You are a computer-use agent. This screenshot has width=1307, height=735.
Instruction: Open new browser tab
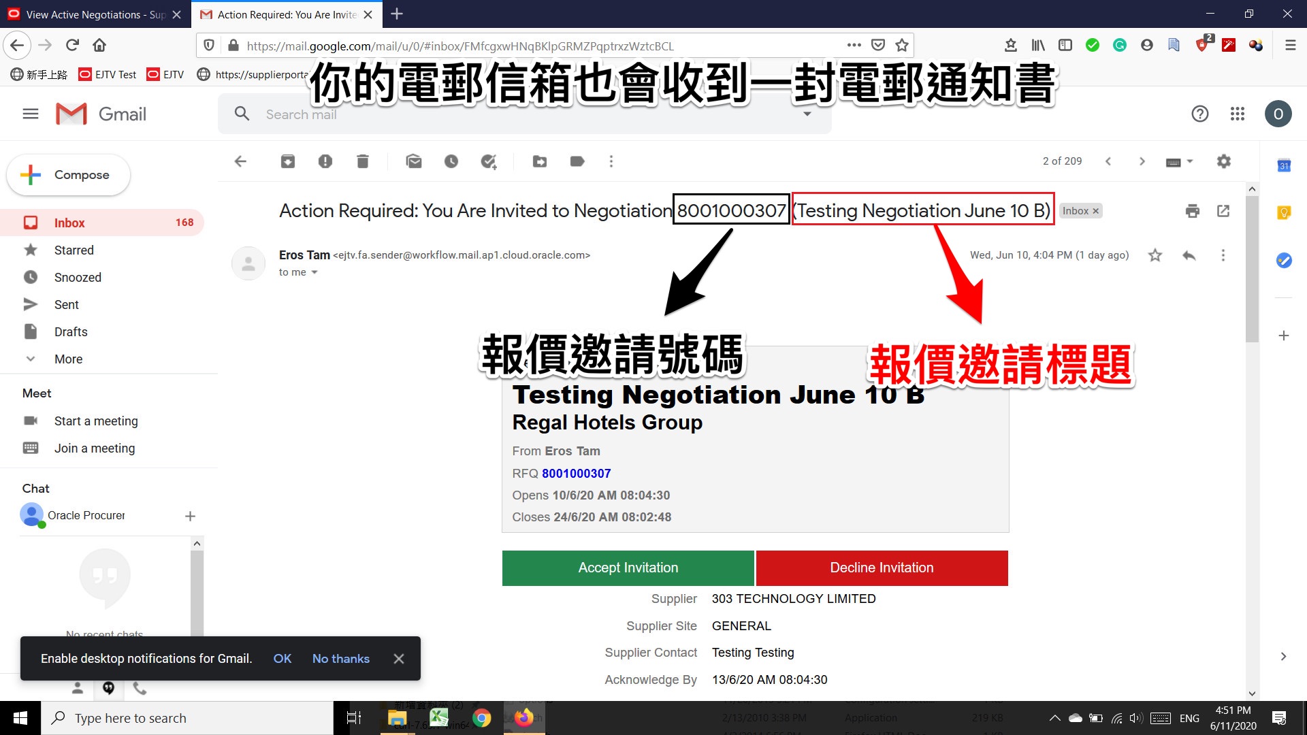click(x=397, y=14)
